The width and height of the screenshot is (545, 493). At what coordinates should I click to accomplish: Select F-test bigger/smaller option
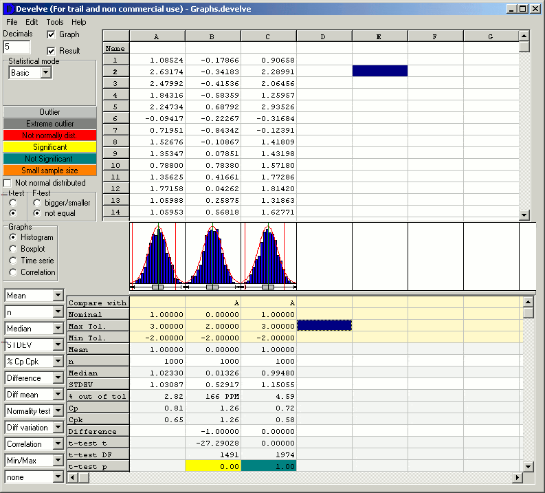click(38, 203)
